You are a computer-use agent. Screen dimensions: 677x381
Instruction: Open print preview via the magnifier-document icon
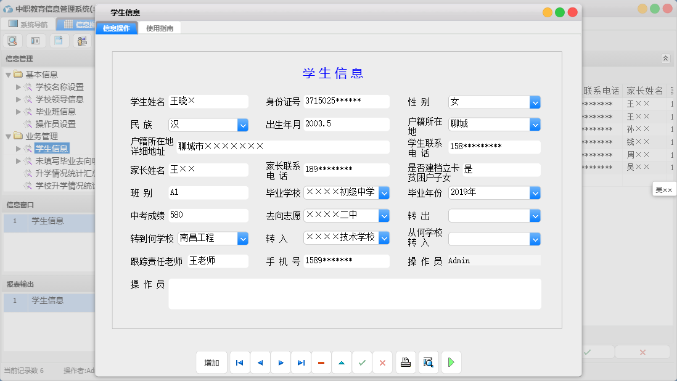pyautogui.click(x=427, y=363)
